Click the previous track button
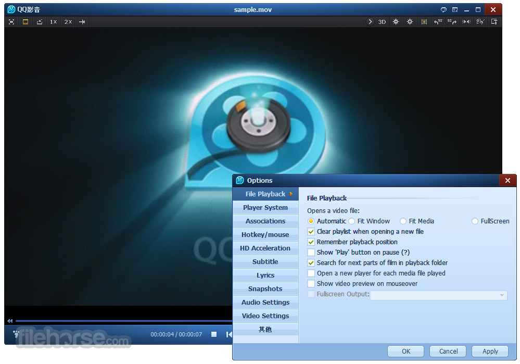This screenshot has width=520, height=364. tap(229, 334)
